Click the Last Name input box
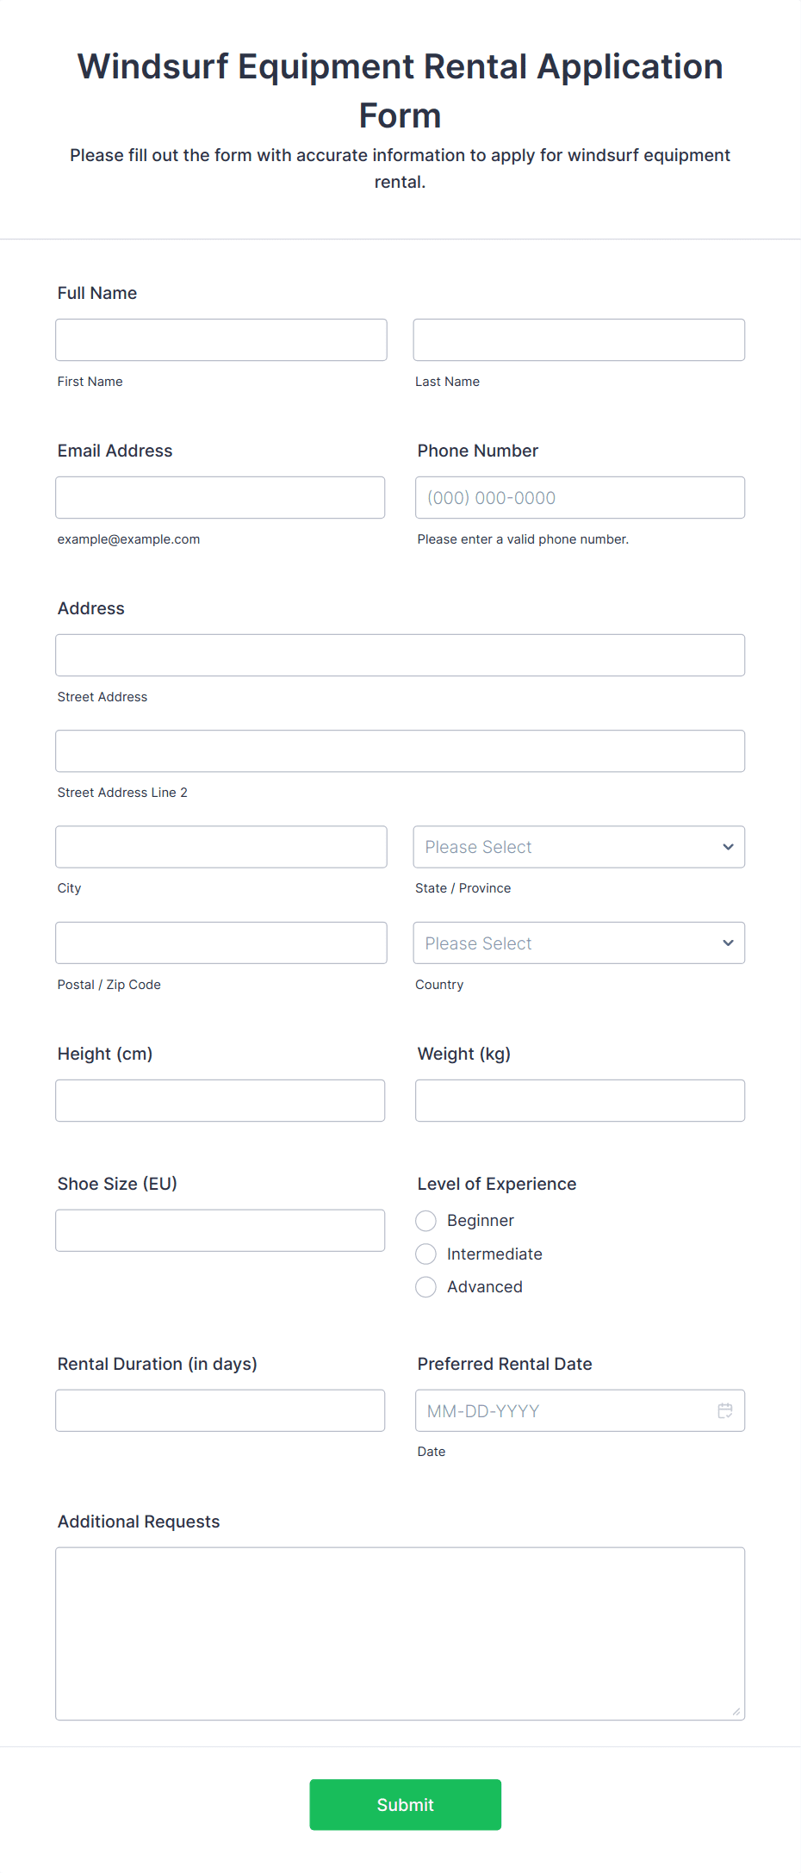 pyautogui.click(x=579, y=339)
